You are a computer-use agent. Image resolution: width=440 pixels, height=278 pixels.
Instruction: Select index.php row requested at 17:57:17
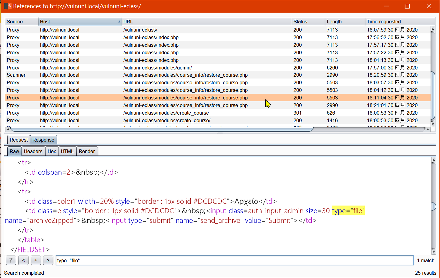pyautogui.click(x=218, y=45)
